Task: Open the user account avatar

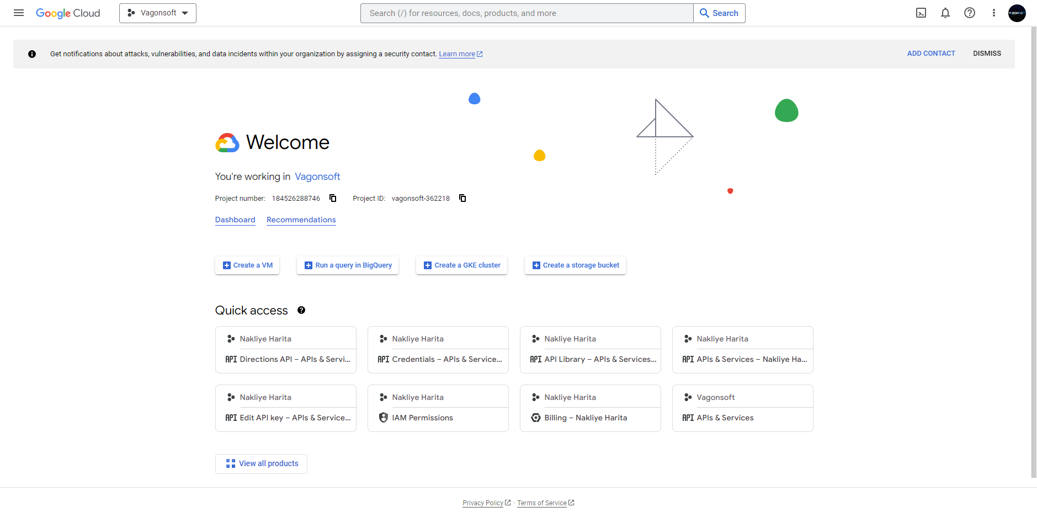Action: [x=1017, y=13]
